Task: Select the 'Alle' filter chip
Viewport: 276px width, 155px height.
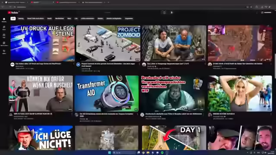Action: (13, 19)
